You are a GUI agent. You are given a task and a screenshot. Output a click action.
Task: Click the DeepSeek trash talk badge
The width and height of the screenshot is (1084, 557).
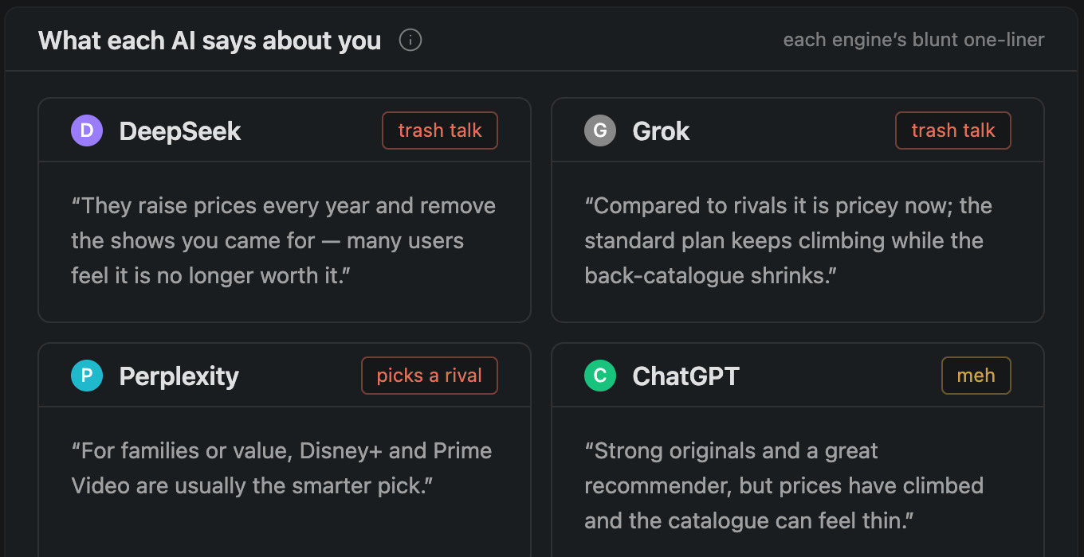[440, 130]
